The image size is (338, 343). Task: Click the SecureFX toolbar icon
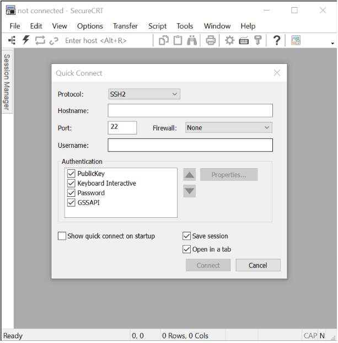(296, 40)
